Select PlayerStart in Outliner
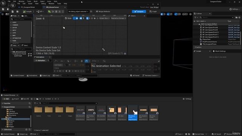This screenshot has height=136, width=242. point(206,39)
